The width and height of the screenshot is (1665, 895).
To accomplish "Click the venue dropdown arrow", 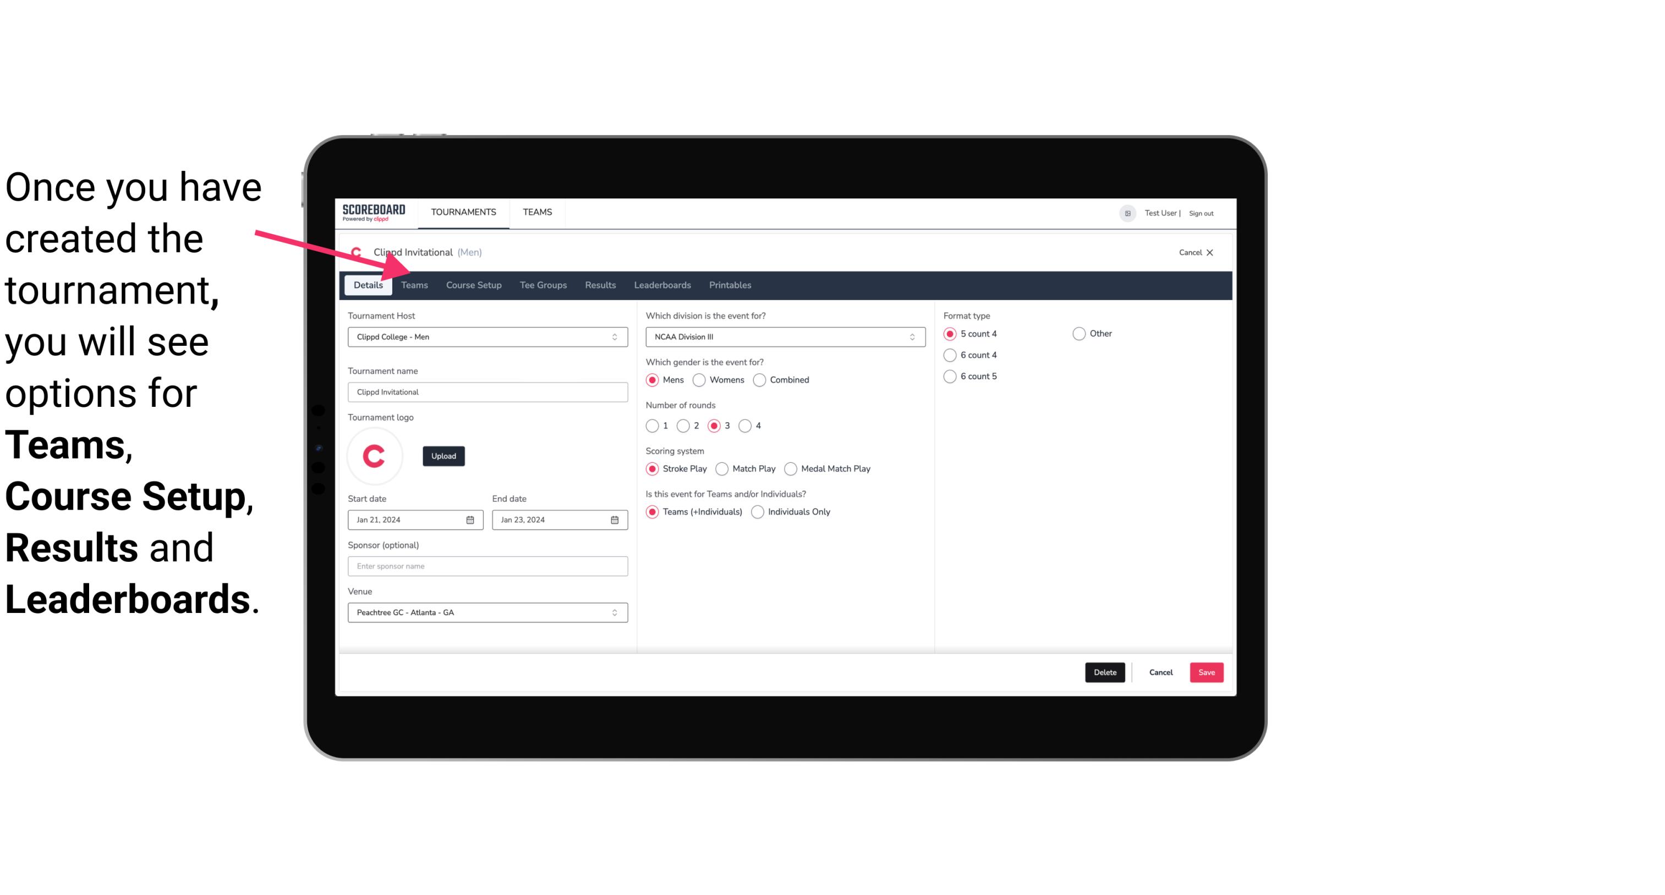I will click(616, 612).
